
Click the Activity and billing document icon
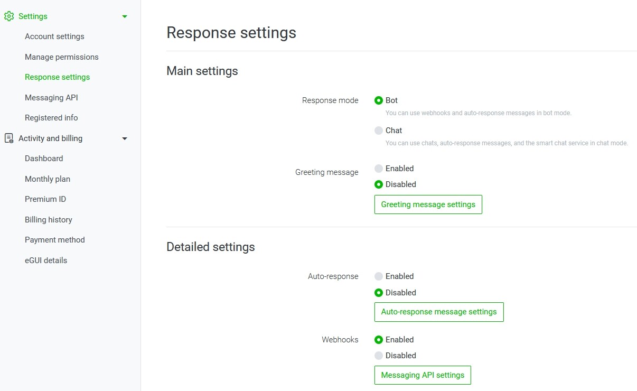pos(9,138)
